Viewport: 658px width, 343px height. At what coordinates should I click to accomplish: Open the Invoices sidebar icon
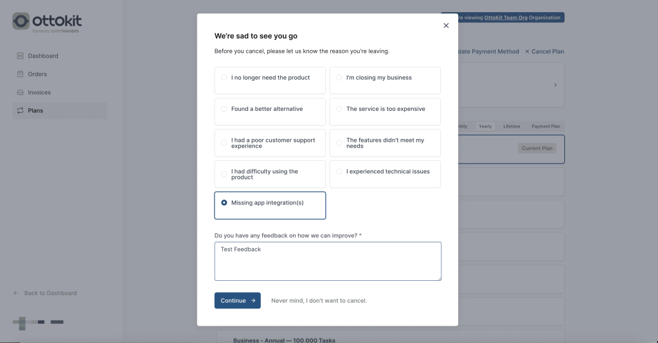point(21,92)
